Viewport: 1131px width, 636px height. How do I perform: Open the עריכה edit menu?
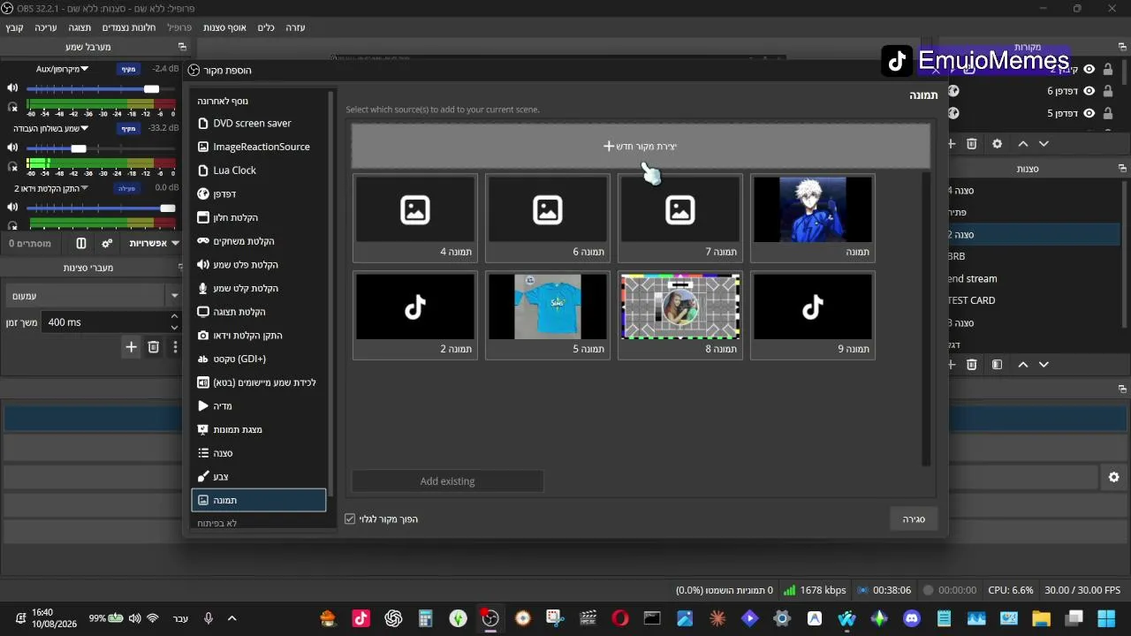point(46,27)
